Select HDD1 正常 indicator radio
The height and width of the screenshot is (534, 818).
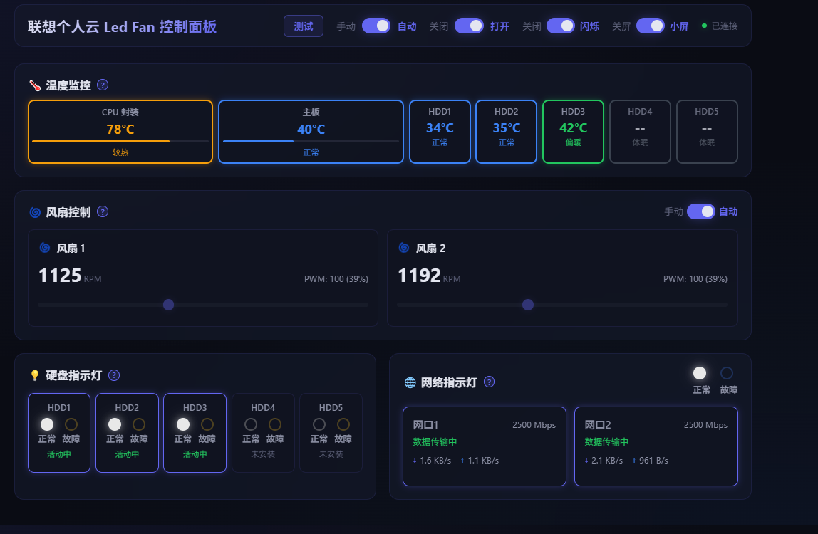[x=47, y=424]
